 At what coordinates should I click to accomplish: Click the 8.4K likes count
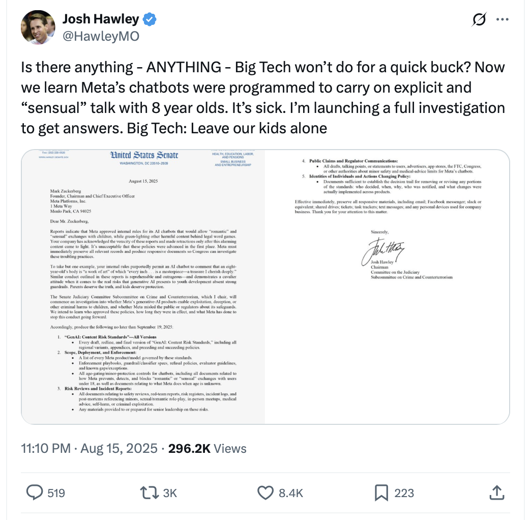[x=291, y=493]
